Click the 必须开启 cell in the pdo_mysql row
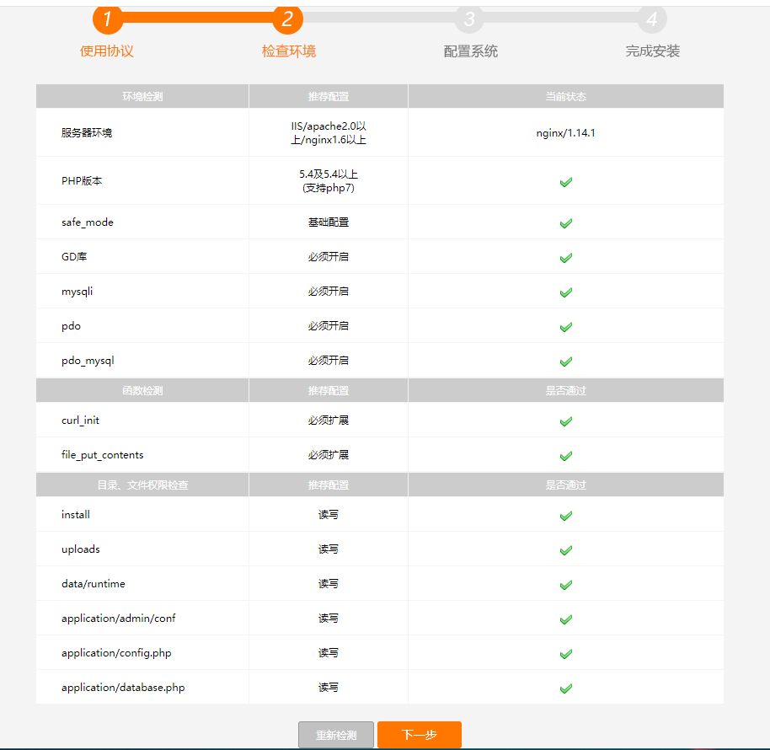The width and height of the screenshot is (770, 750). tap(329, 361)
